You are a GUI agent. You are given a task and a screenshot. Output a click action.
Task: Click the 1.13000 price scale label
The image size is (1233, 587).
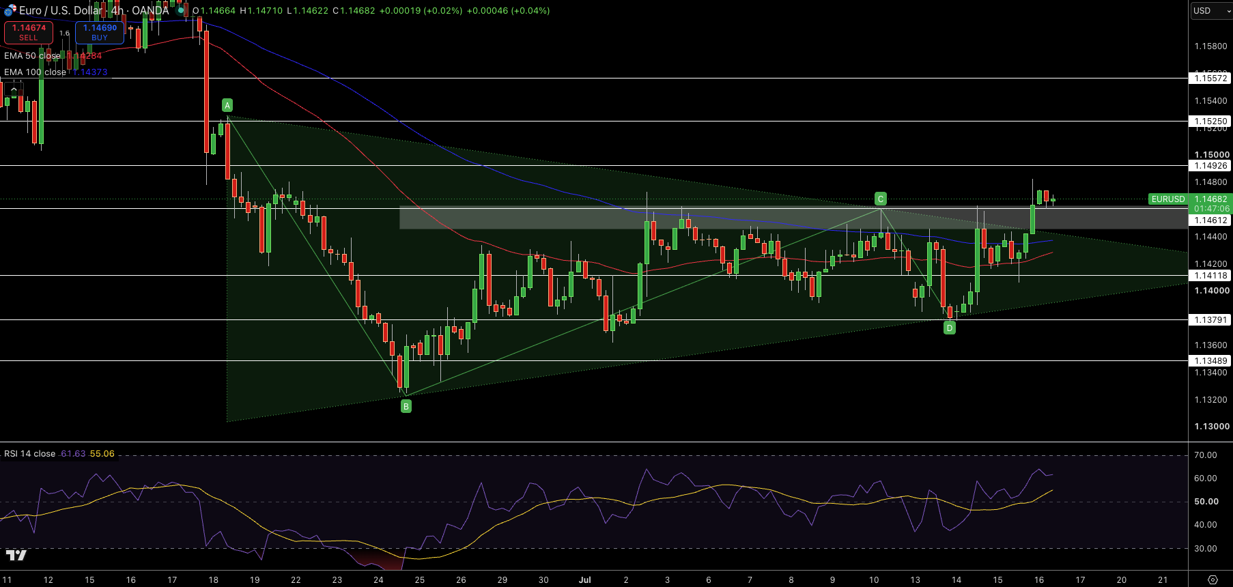[1211, 427]
